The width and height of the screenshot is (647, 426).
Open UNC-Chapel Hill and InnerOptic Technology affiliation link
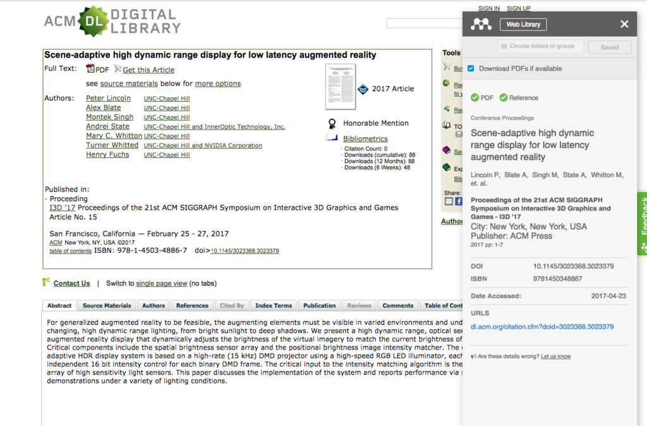(215, 127)
